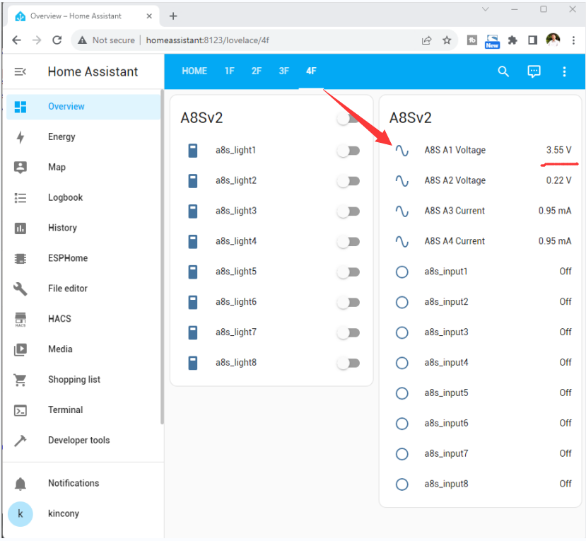This screenshot has width=586, height=541.
Task: Open the Notifications panel
Action: 73,484
